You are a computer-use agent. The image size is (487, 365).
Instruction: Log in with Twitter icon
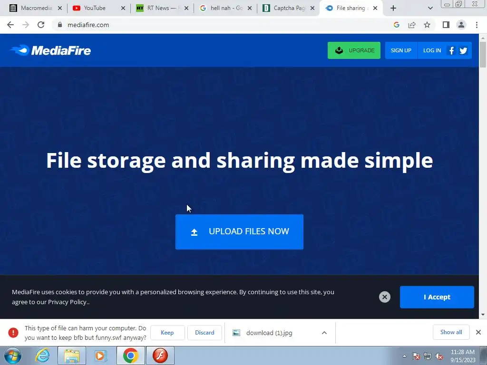point(463,50)
